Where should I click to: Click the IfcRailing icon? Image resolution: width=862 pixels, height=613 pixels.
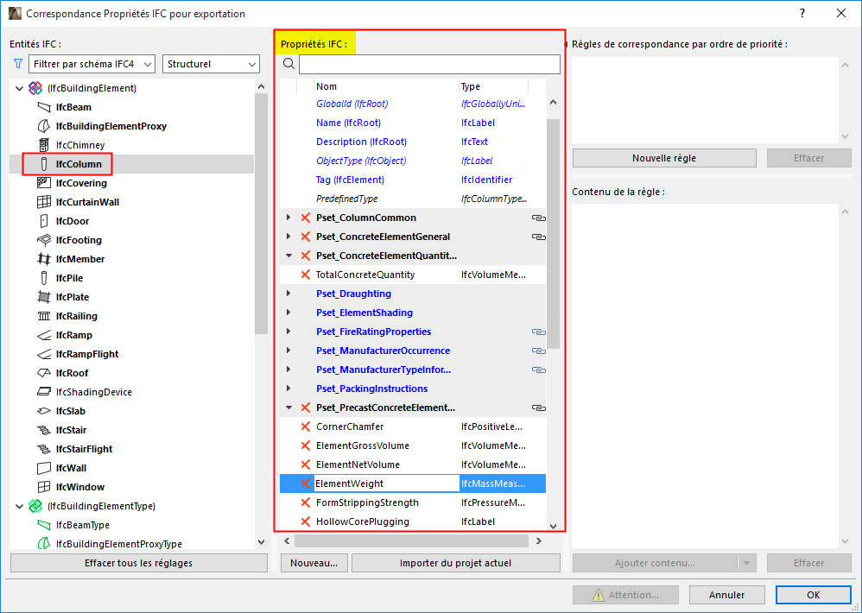(44, 316)
